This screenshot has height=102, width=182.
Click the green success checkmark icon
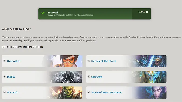tap(43, 13)
